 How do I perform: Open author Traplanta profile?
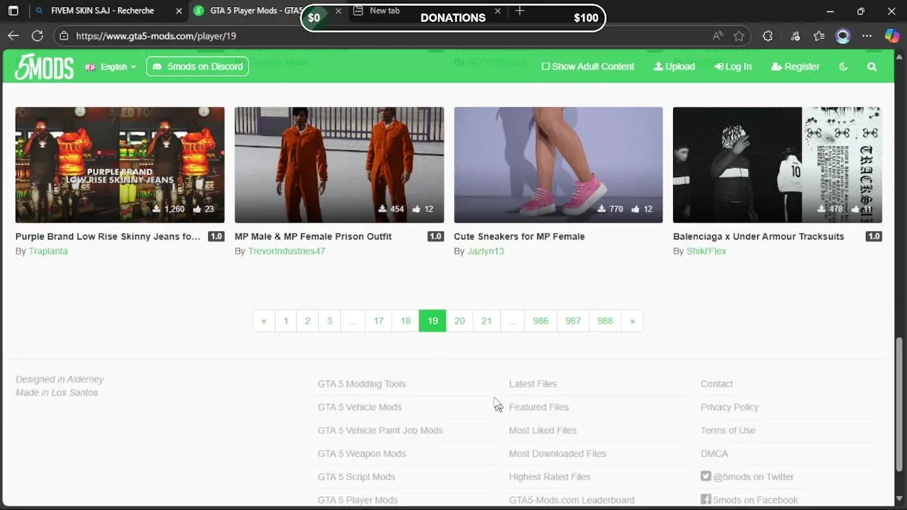pos(48,251)
